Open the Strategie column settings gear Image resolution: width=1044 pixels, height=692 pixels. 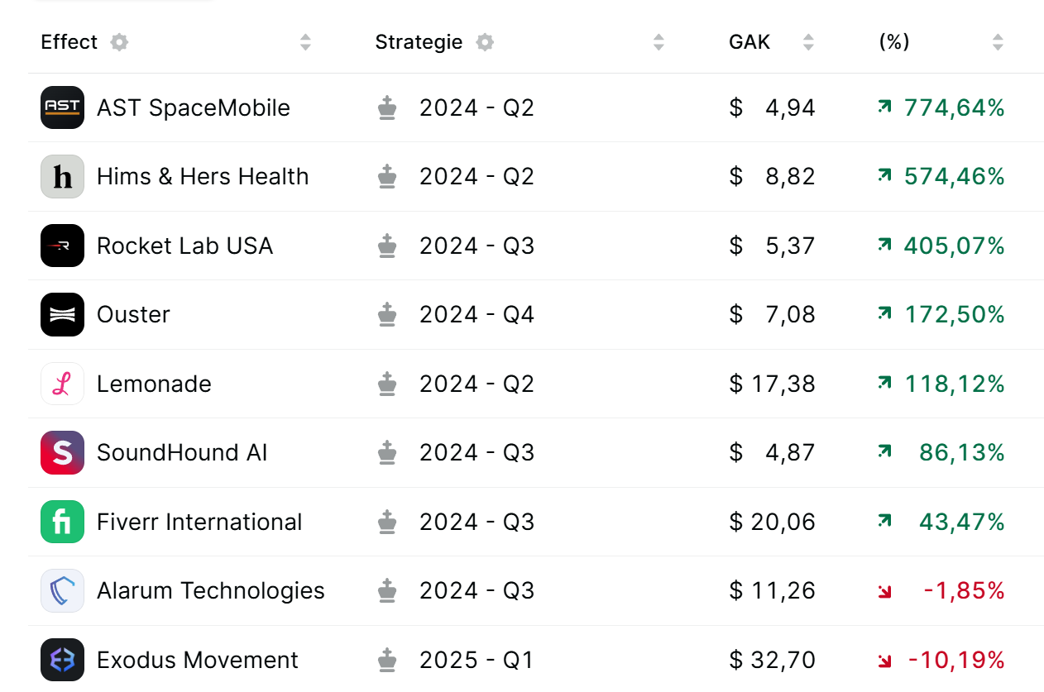485,42
